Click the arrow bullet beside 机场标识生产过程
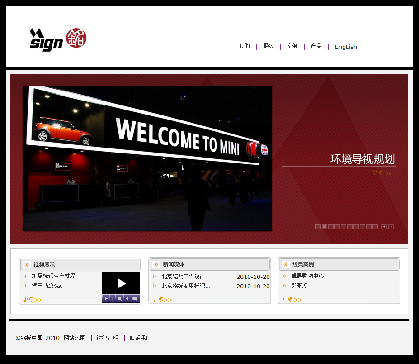Image resolution: width=419 pixels, height=364 pixels. (x=24, y=276)
